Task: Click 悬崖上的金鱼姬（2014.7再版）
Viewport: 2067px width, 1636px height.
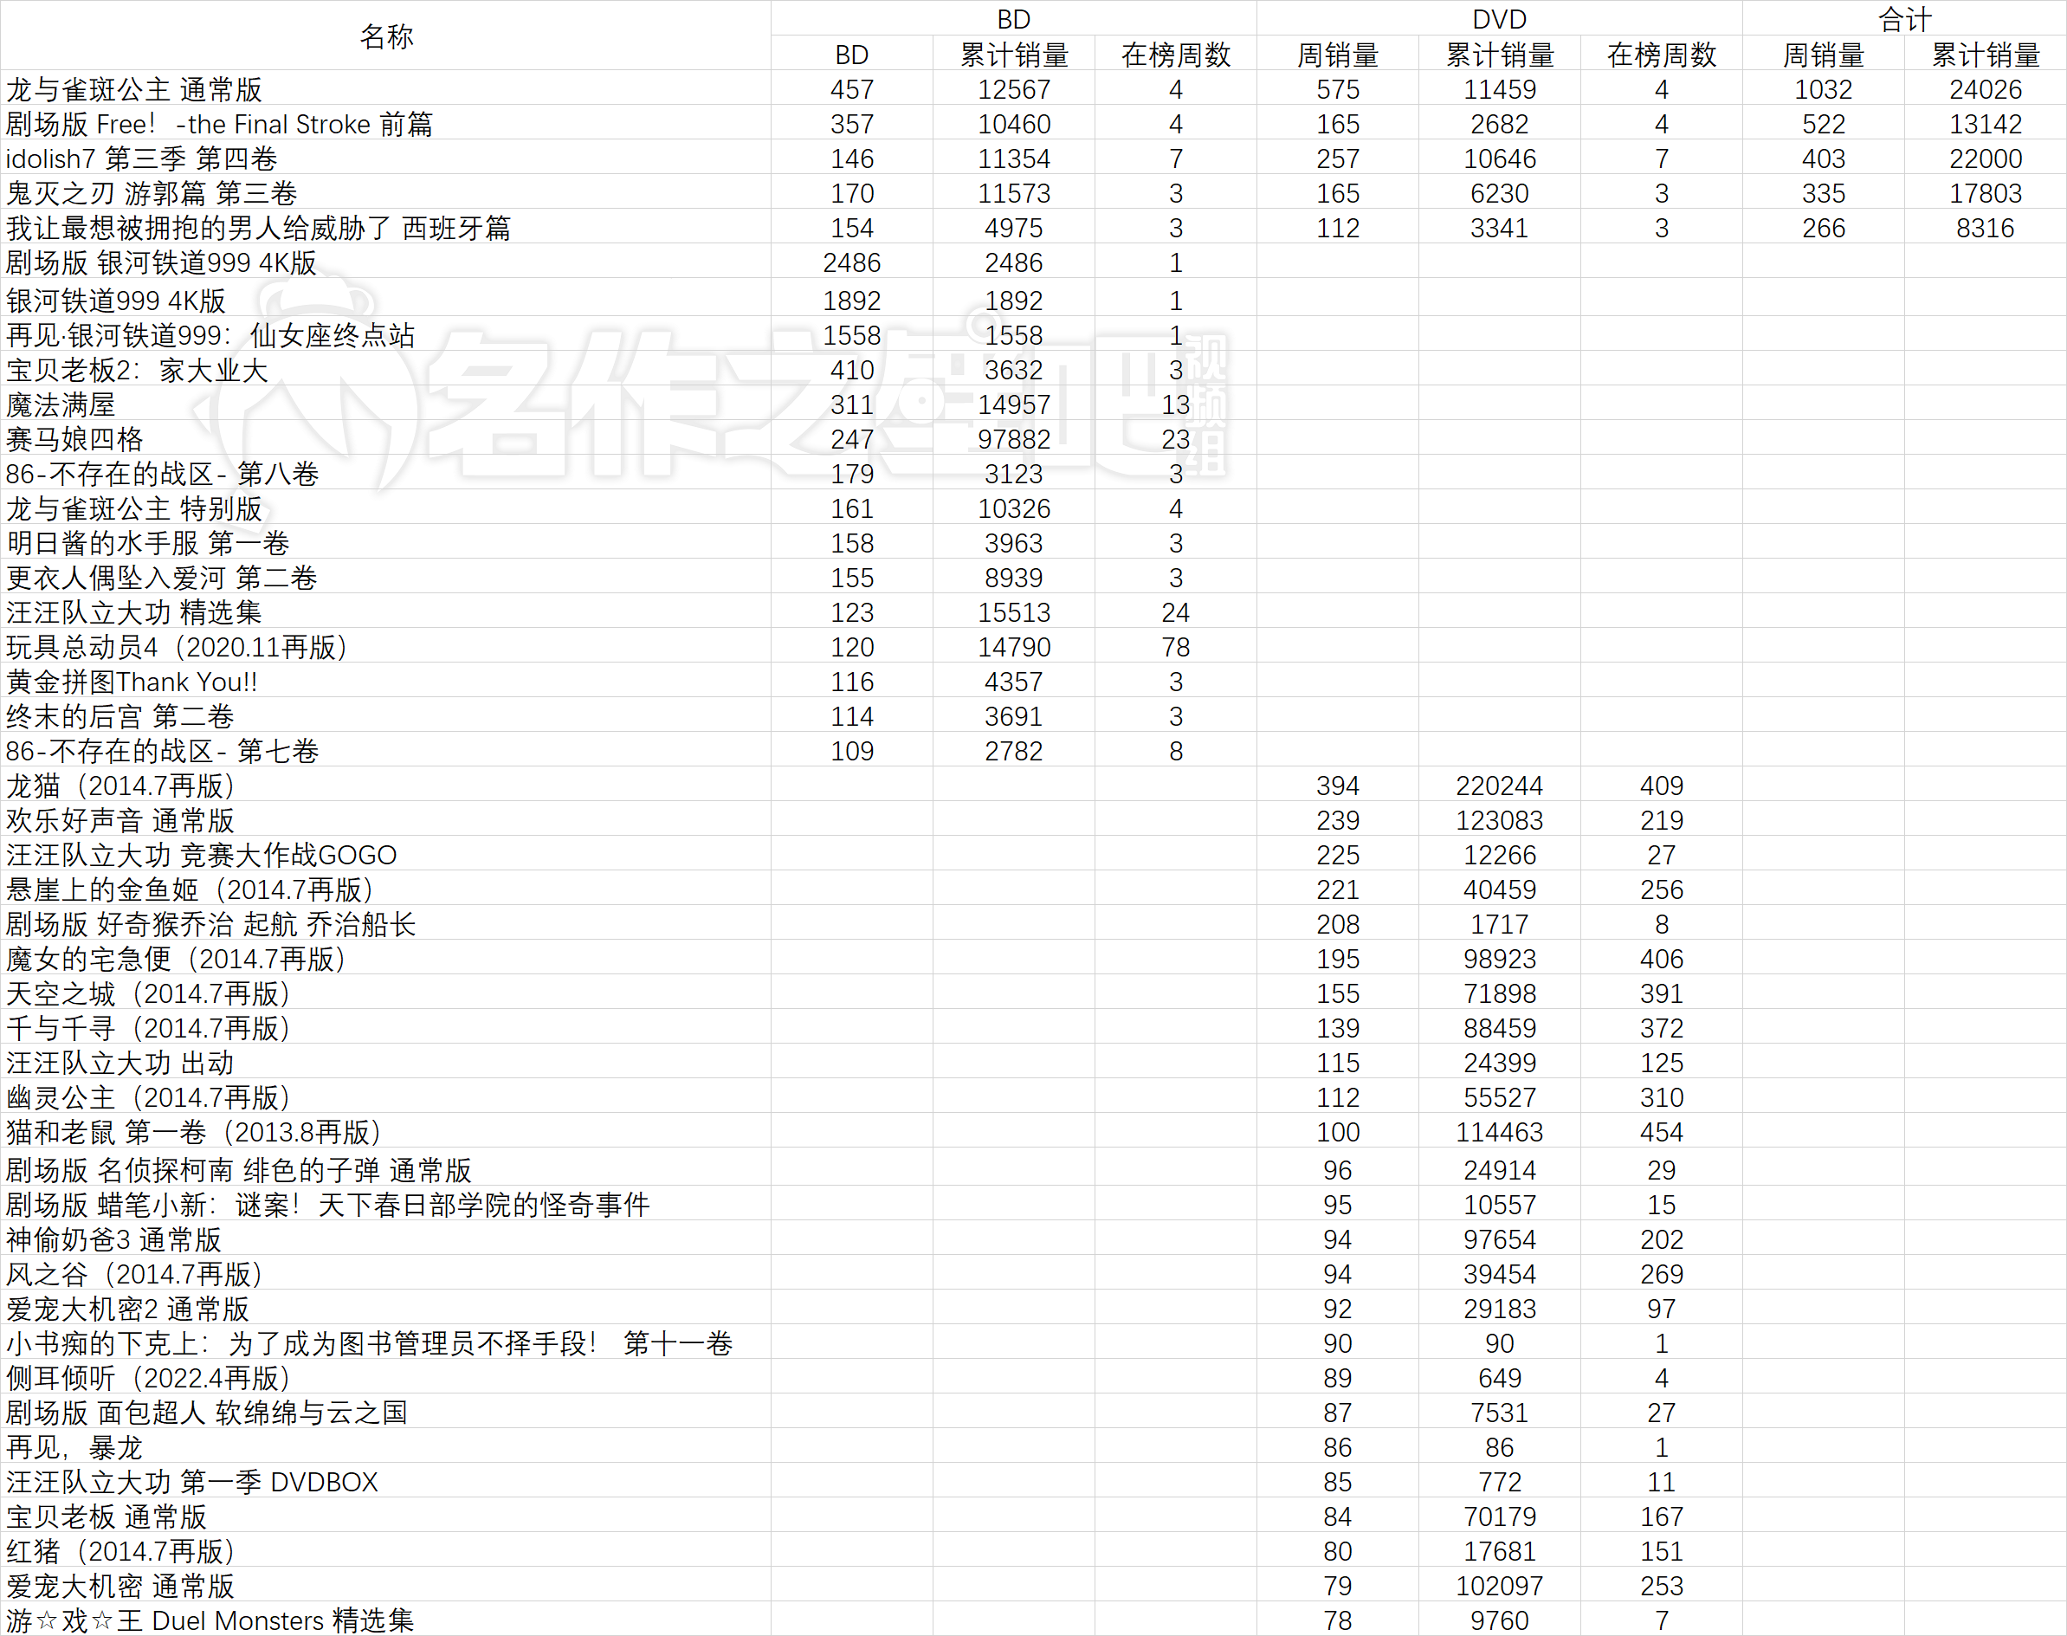Action: [192, 889]
